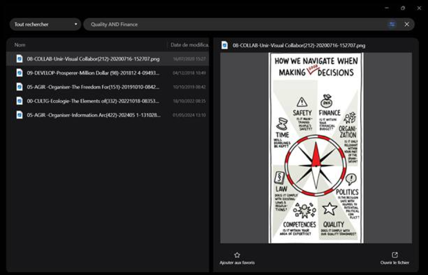Maximize the search window
The width and height of the screenshot is (428, 275).
[x=402, y=8]
